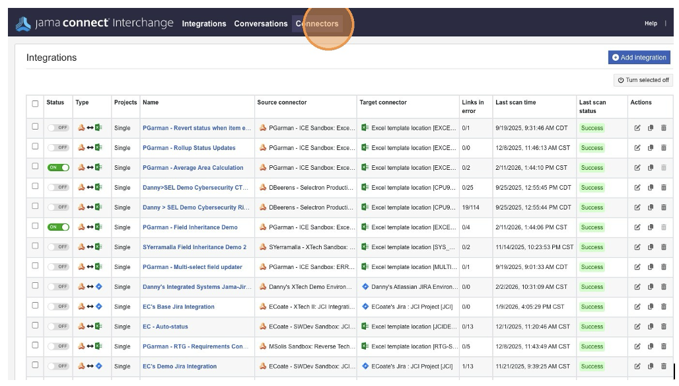Copy PGarman - Multi-select field updater
679x386 pixels.
tap(651, 267)
